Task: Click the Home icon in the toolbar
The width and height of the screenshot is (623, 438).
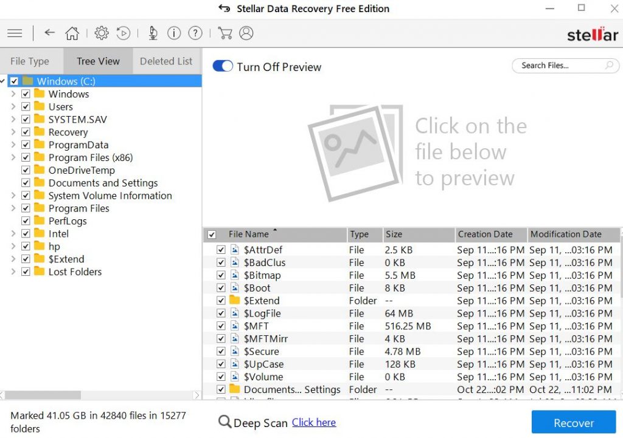Action: [x=72, y=33]
